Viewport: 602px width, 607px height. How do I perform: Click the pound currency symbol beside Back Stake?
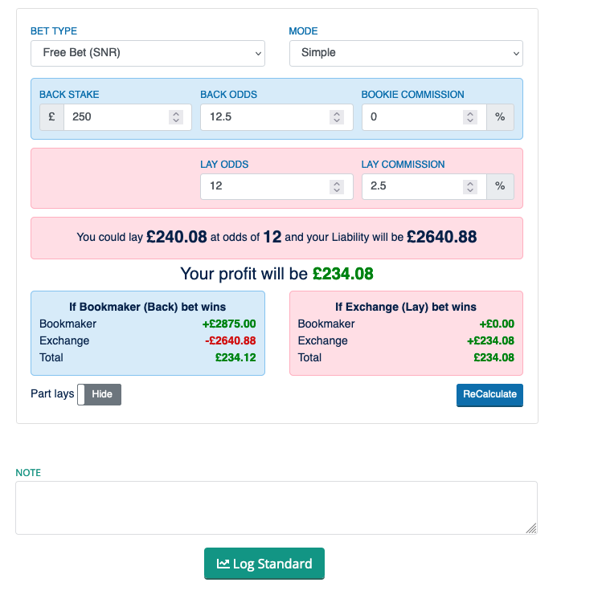pyautogui.click(x=51, y=116)
